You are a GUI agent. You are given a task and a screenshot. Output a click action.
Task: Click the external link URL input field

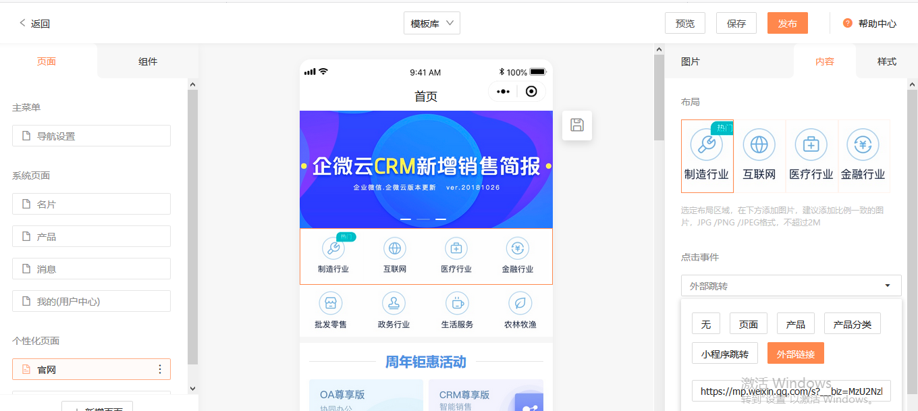tap(790, 390)
